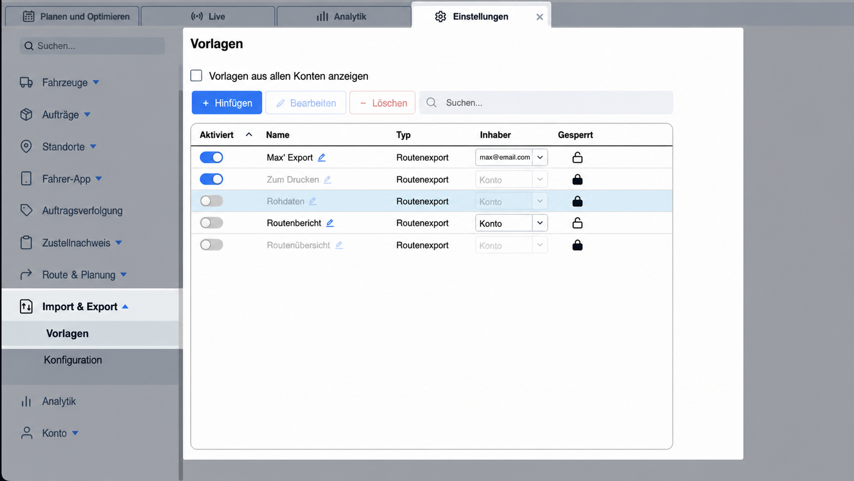Turn off the Zum Drucken activation switch

[211, 179]
